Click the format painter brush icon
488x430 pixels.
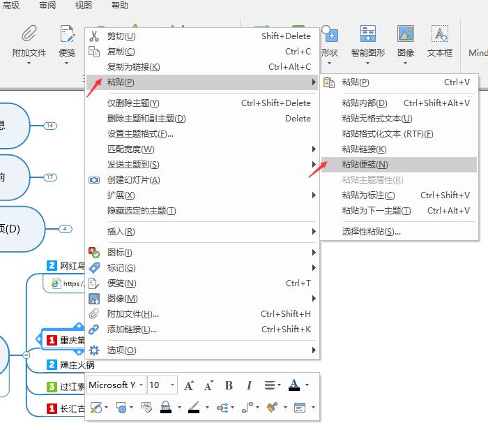pyautogui.click(x=273, y=407)
